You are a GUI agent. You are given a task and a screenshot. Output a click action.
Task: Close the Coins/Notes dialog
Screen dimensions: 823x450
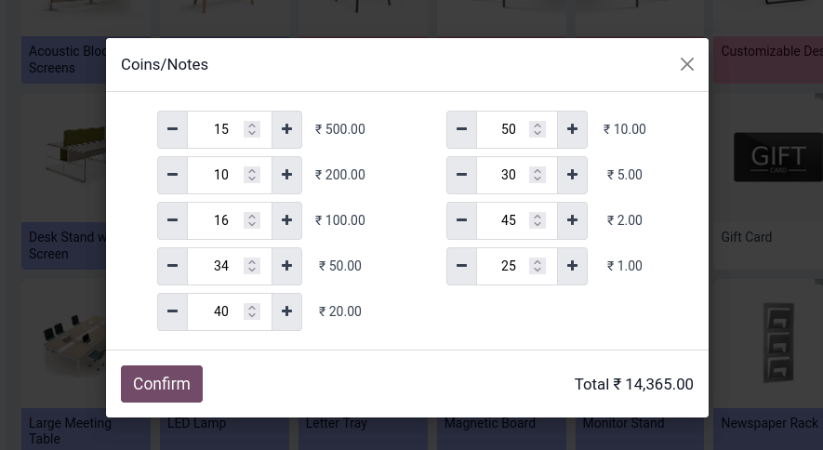[x=687, y=64]
